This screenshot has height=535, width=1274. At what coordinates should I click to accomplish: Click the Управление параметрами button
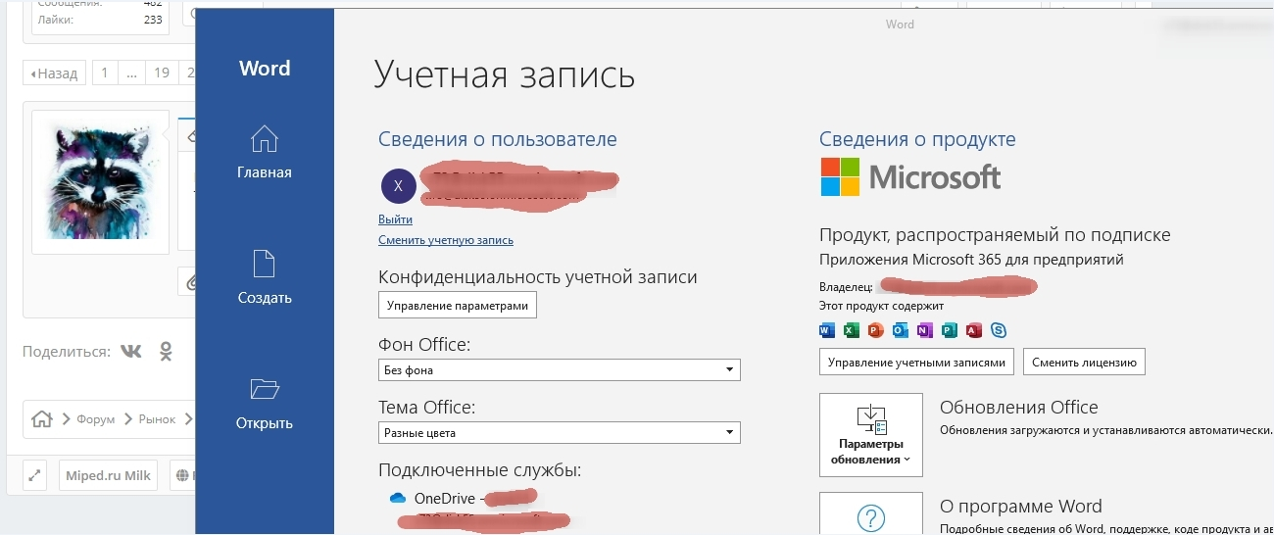coord(458,306)
